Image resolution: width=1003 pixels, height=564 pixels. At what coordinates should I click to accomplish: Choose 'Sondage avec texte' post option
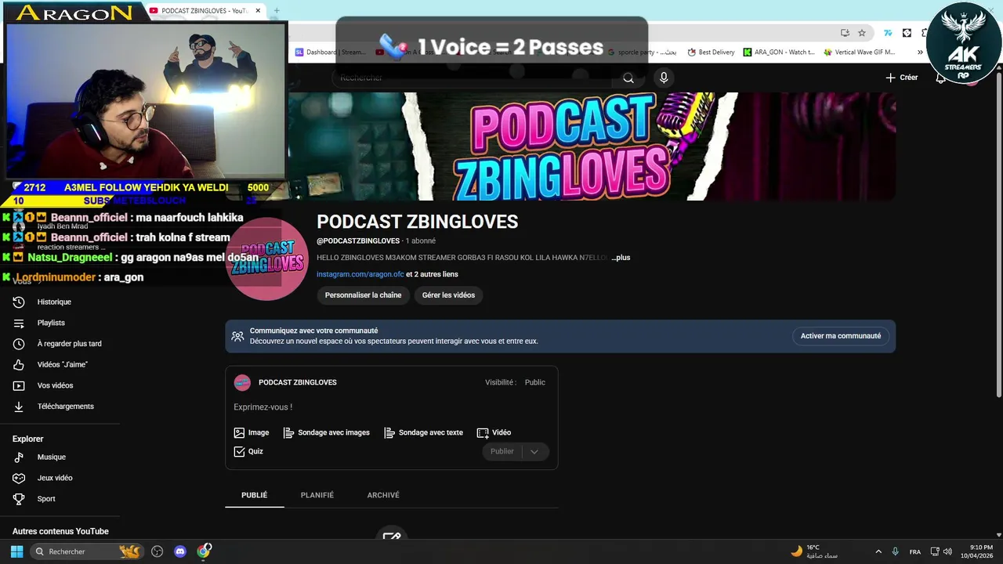click(423, 432)
